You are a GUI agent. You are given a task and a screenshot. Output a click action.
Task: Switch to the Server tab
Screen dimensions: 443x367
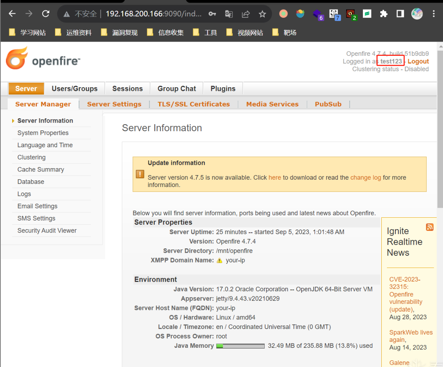(26, 89)
